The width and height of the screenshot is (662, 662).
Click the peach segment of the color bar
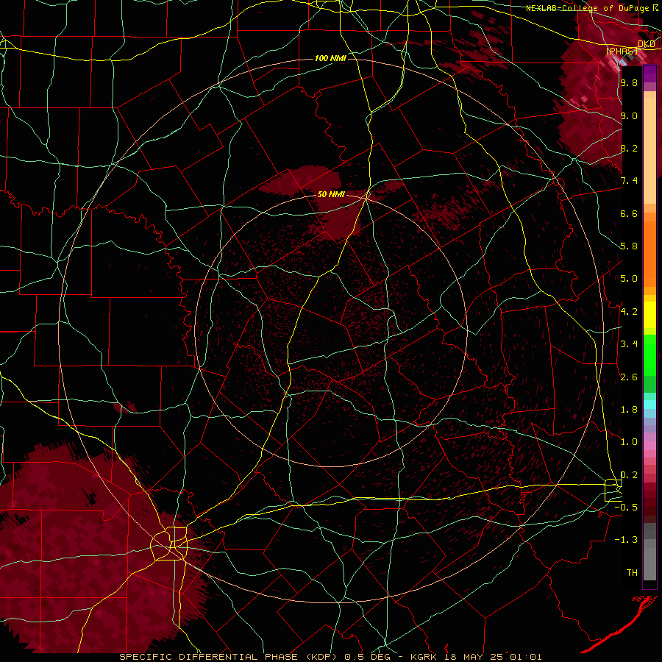tap(649, 148)
